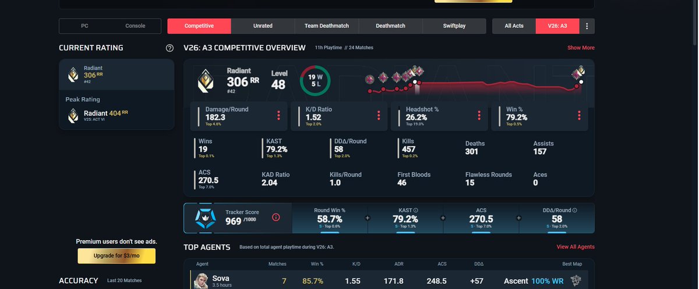Click the Peak Rating Radiant rank icon
Viewport: 699px width, 289px height.
(73, 117)
